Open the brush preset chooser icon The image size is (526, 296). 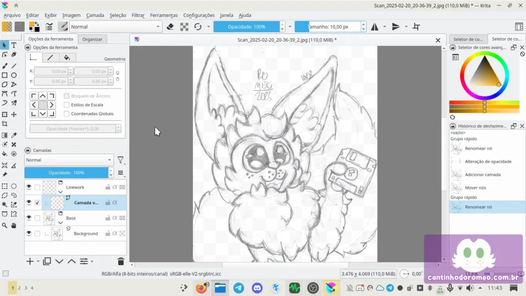pyautogui.click(x=63, y=27)
